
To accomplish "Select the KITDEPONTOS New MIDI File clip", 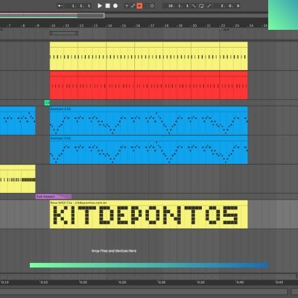I will (148, 215).
